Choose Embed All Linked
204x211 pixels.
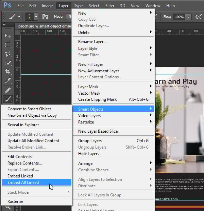point(36,183)
